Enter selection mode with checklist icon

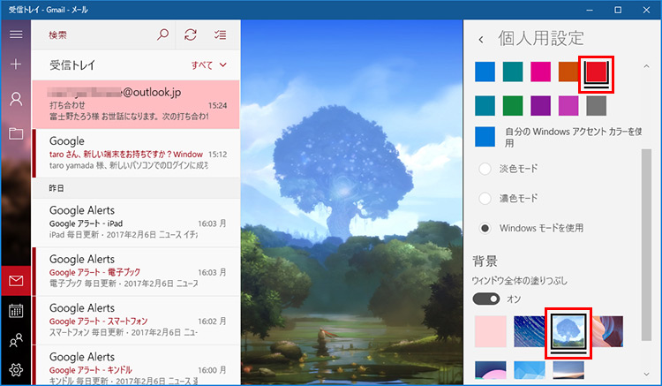pyautogui.click(x=220, y=34)
